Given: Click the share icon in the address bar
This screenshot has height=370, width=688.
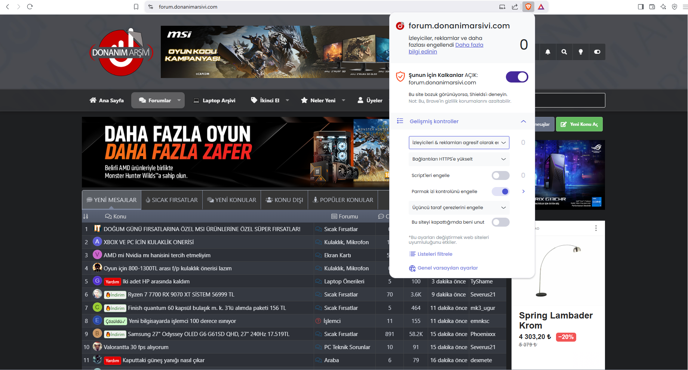Looking at the screenshot, I should click(x=515, y=7).
